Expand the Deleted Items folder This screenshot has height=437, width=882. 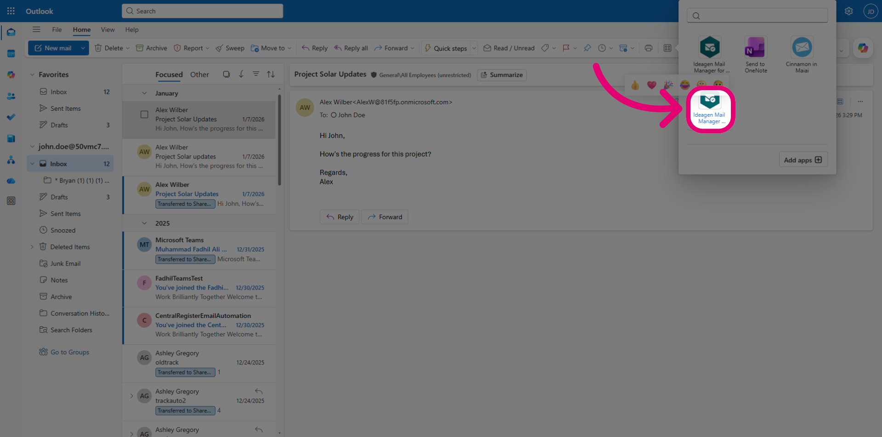[32, 247]
